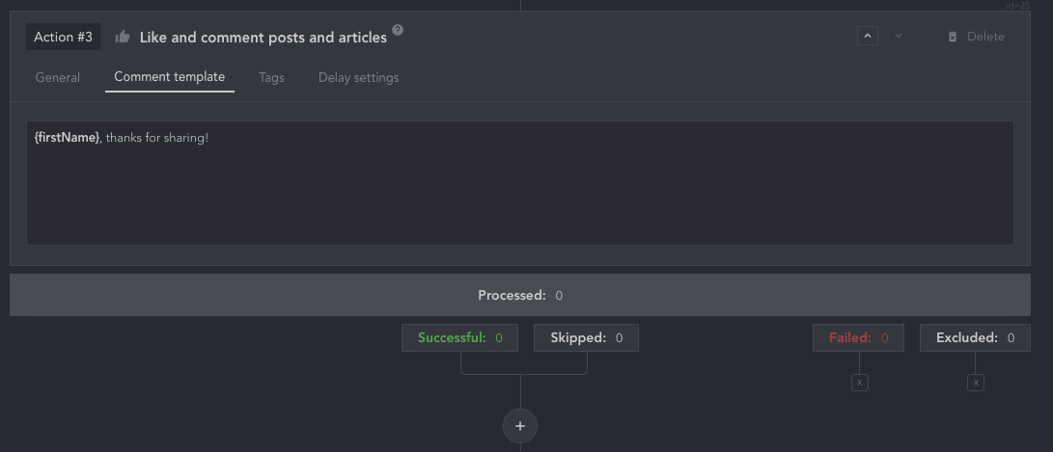This screenshot has width=1053, height=452.
Task: Click the thumbs-up like icon
Action: point(123,37)
